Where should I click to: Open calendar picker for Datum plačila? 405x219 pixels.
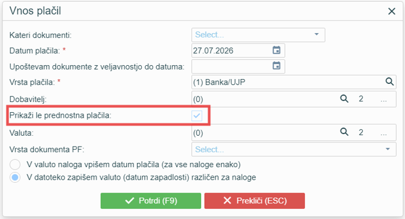point(276,50)
